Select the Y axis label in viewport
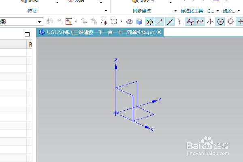243x162 pixels. pos(160,100)
